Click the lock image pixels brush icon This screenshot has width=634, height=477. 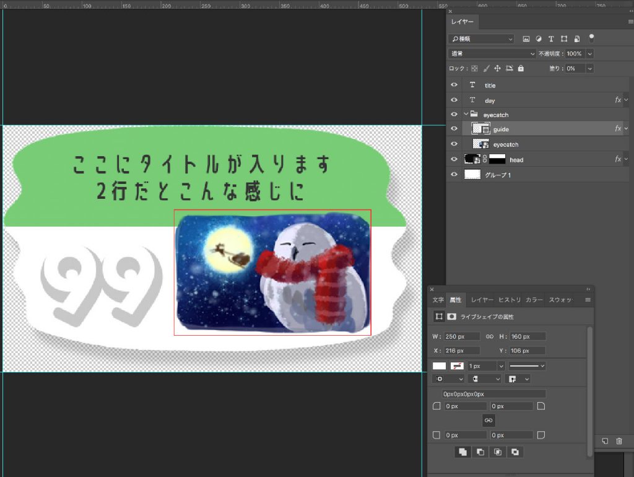pyautogui.click(x=486, y=69)
